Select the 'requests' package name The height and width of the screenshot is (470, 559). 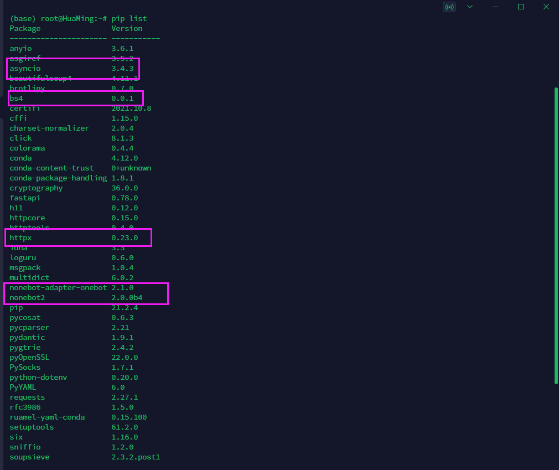27,398
